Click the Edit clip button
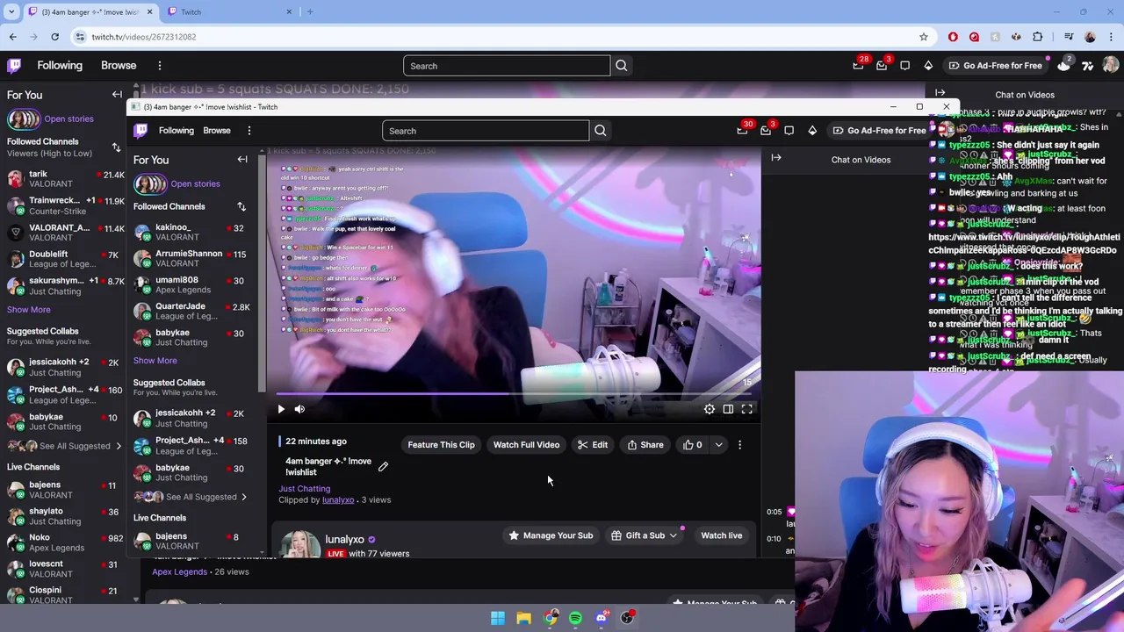This screenshot has height=632, width=1124. click(x=593, y=445)
